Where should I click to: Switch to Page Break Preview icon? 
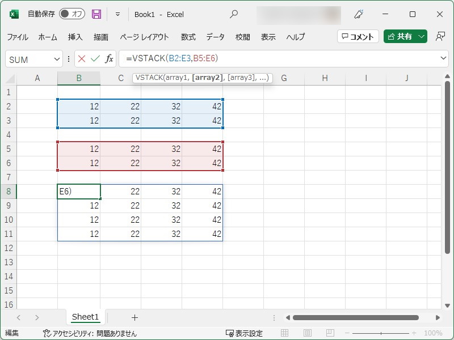coord(330,333)
